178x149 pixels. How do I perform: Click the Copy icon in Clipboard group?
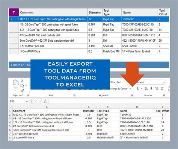(22, 86)
